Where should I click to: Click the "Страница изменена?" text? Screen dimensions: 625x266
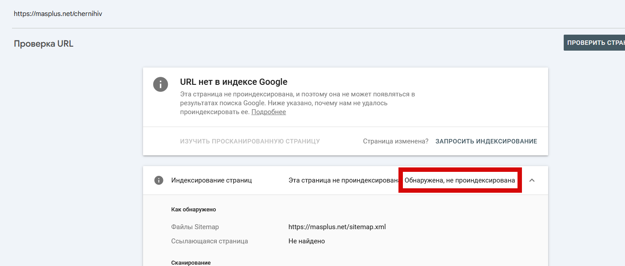click(395, 141)
